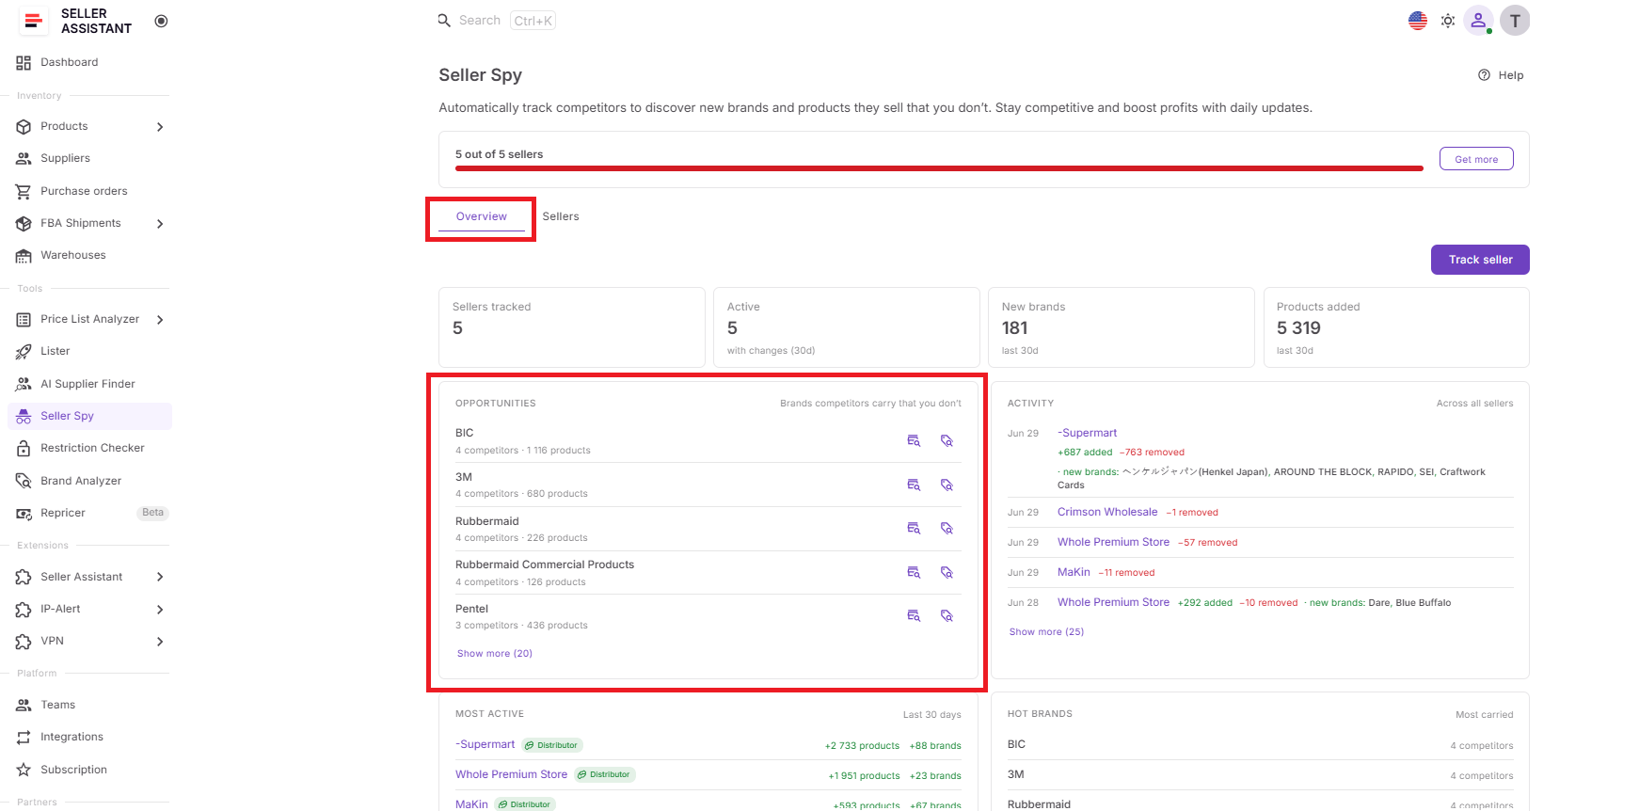
Task: Click the Teams group icon
Action: click(x=24, y=706)
